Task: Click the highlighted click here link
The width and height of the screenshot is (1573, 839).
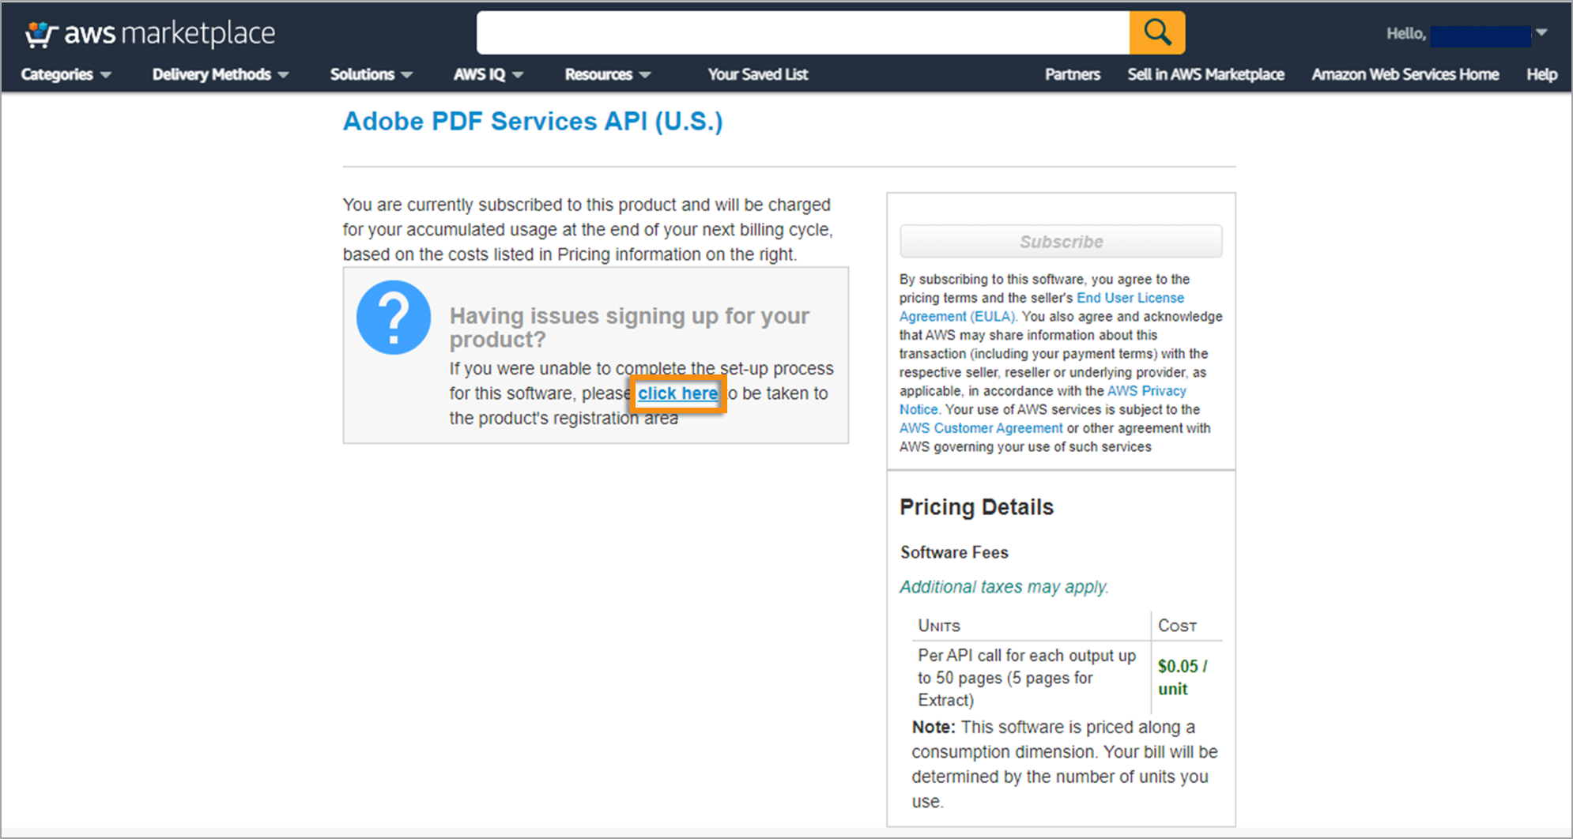Action: coord(677,393)
